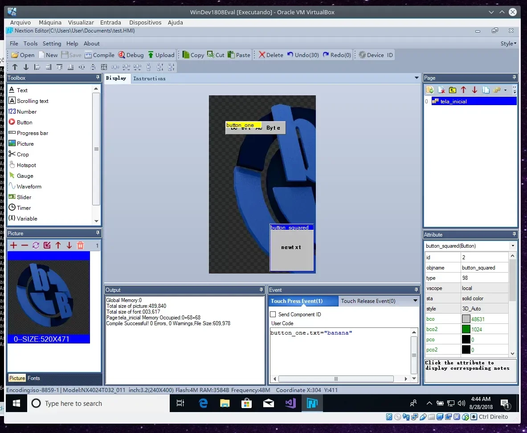Open the Setting menu

[52, 43]
